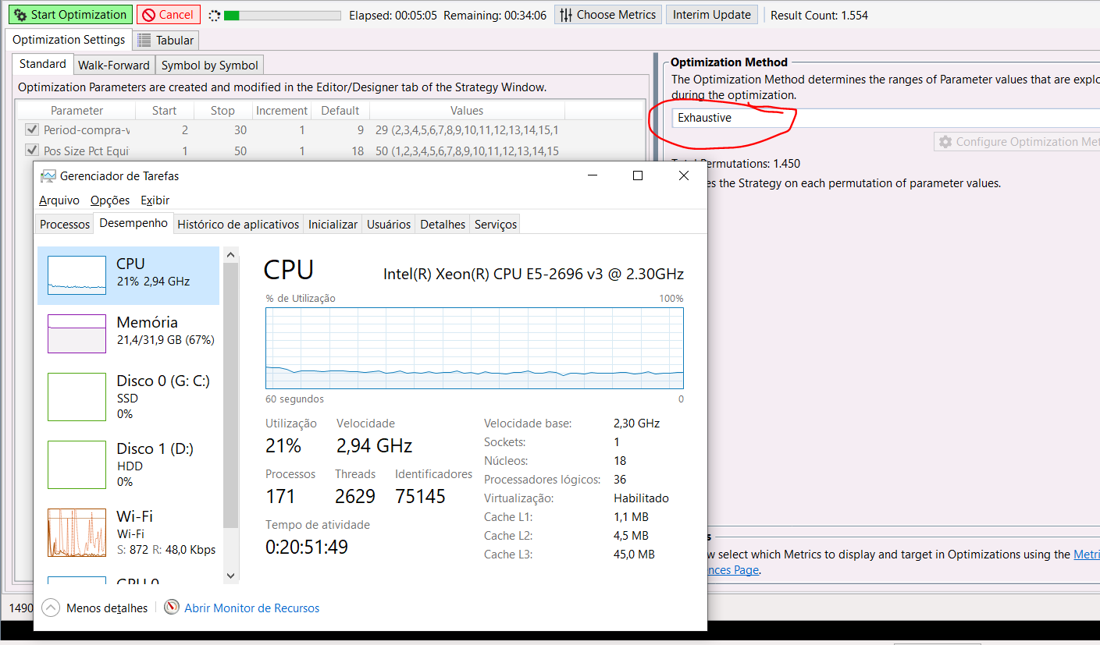Open the Opções menu in Task Manager
The width and height of the screenshot is (1100, 645).
pyautogui.click(x=110, y=200)
